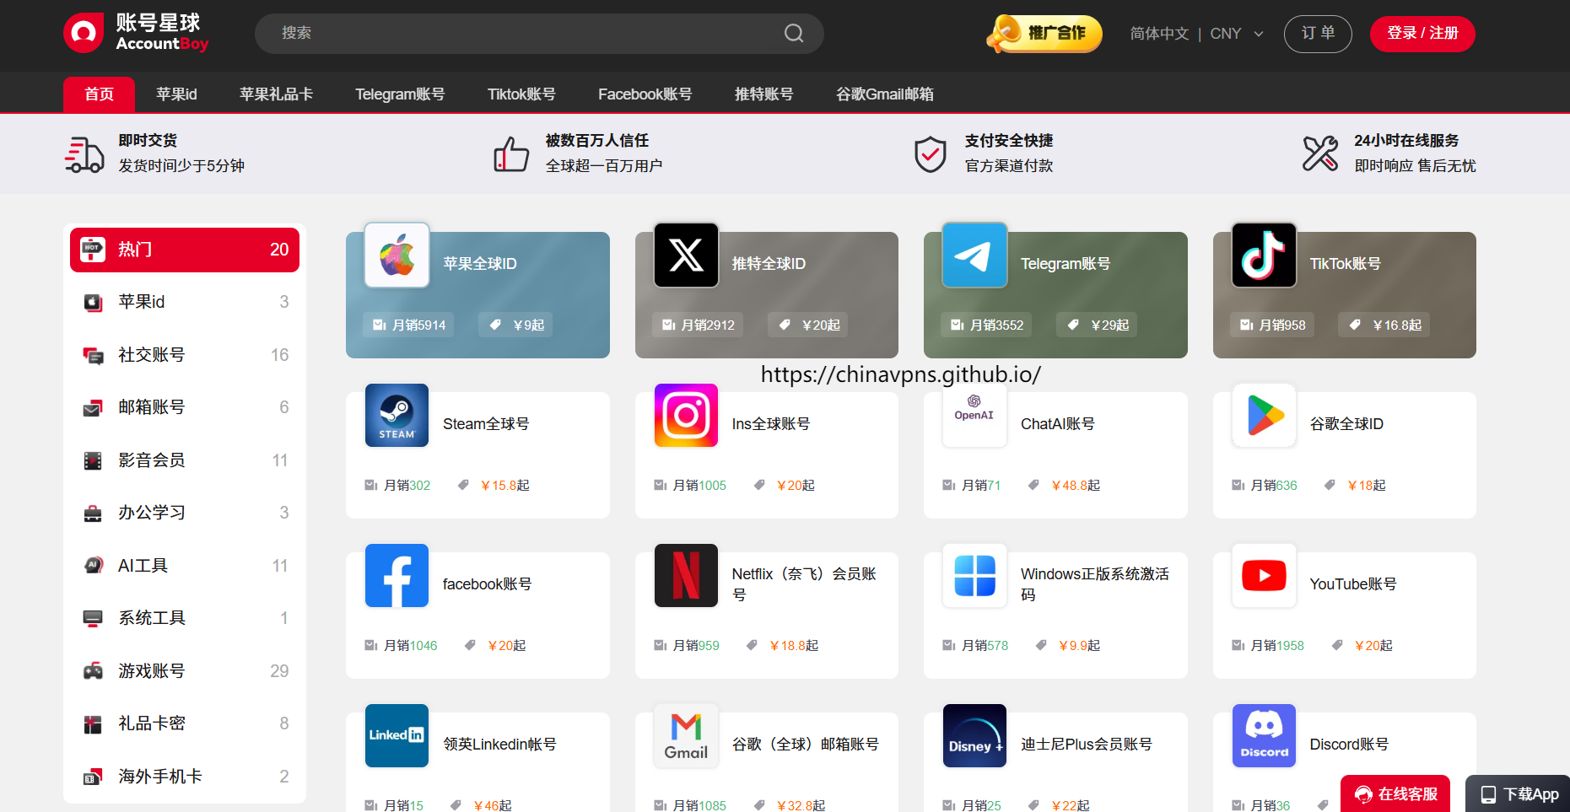The image size is (1570, 812).
Task: Select 热门 category in sidebar
Action: point(185,250)
